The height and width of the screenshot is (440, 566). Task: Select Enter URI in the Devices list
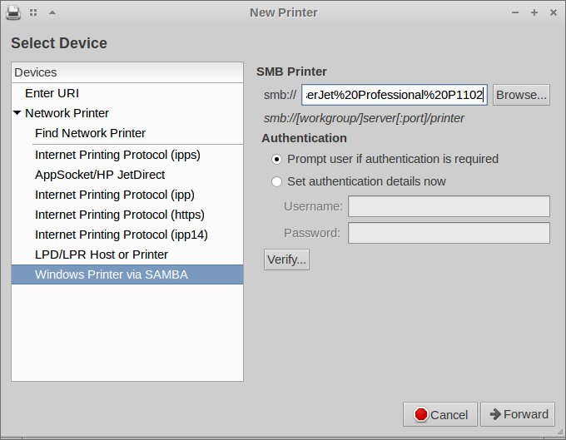tap(52, 93)
